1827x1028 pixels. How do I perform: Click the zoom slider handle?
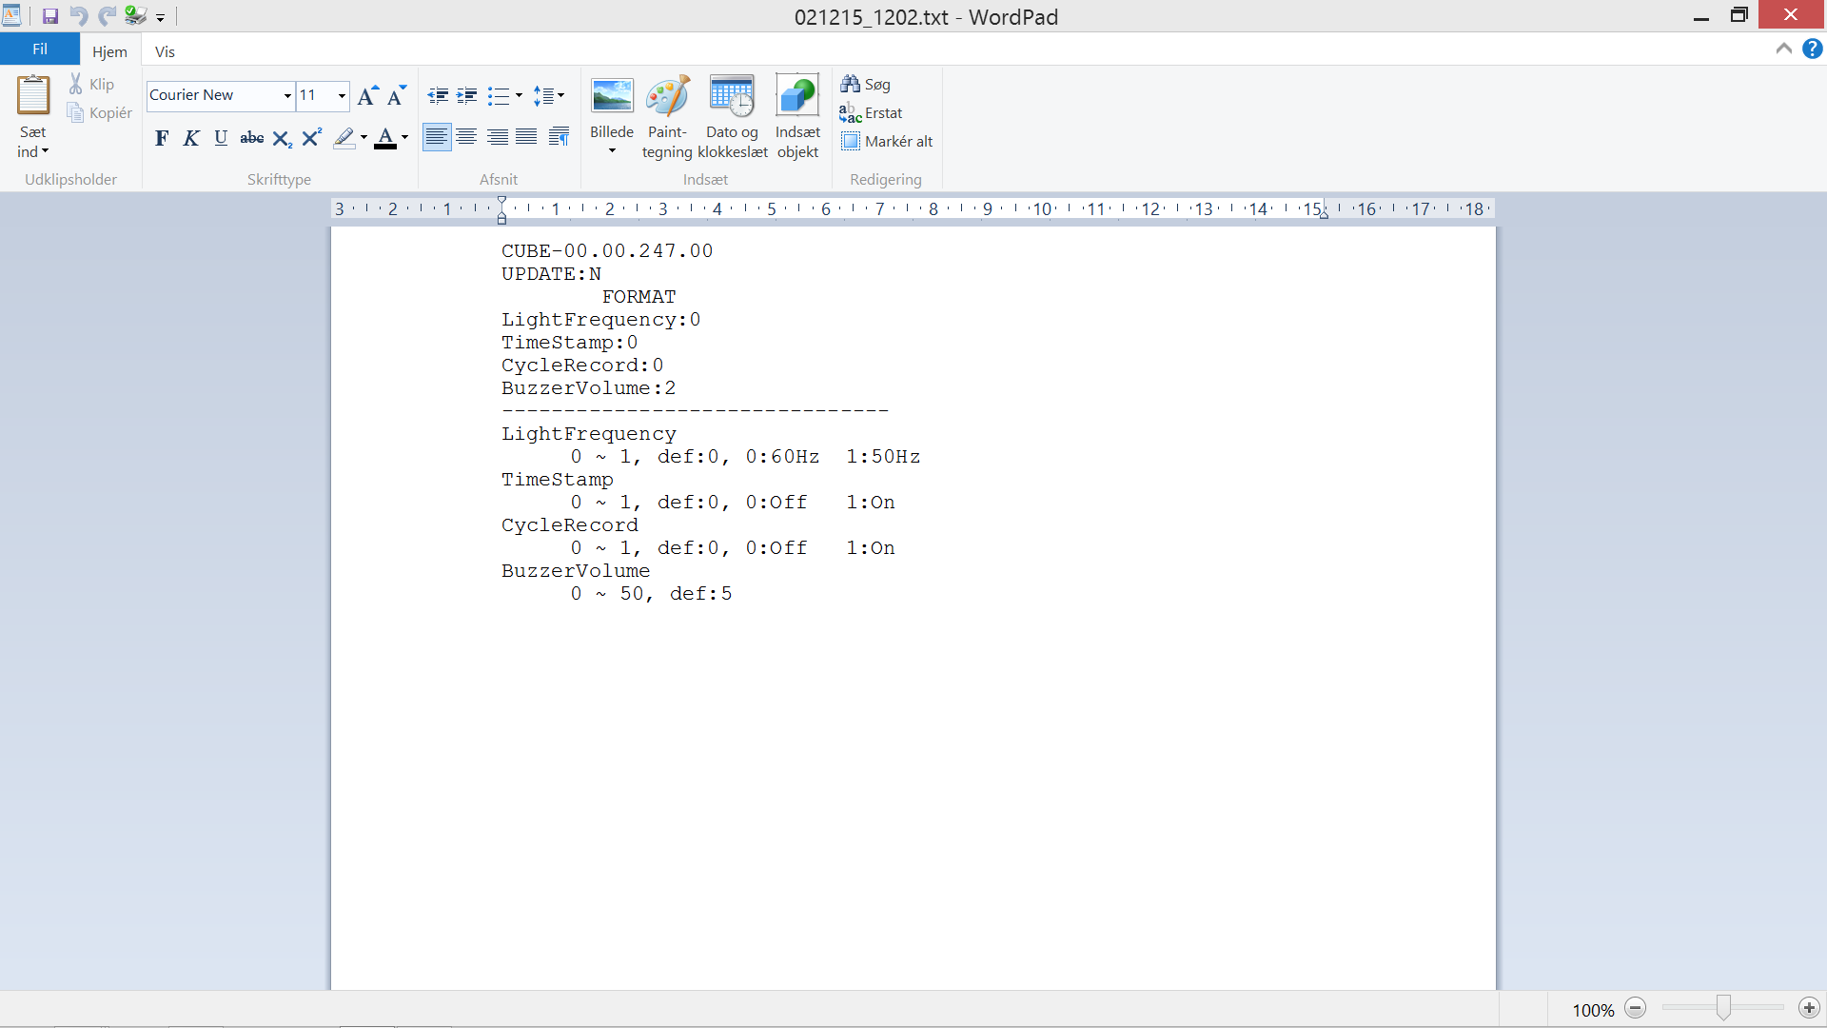[x=1723, y=1008]
